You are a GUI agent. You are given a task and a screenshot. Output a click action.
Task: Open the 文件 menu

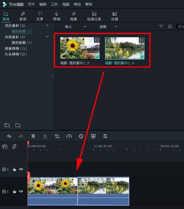click(31, 4)
